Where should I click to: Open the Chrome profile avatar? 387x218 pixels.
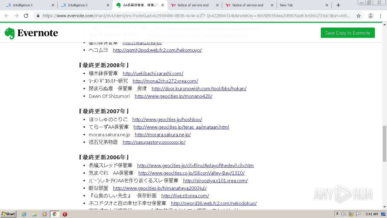[371, 16]
